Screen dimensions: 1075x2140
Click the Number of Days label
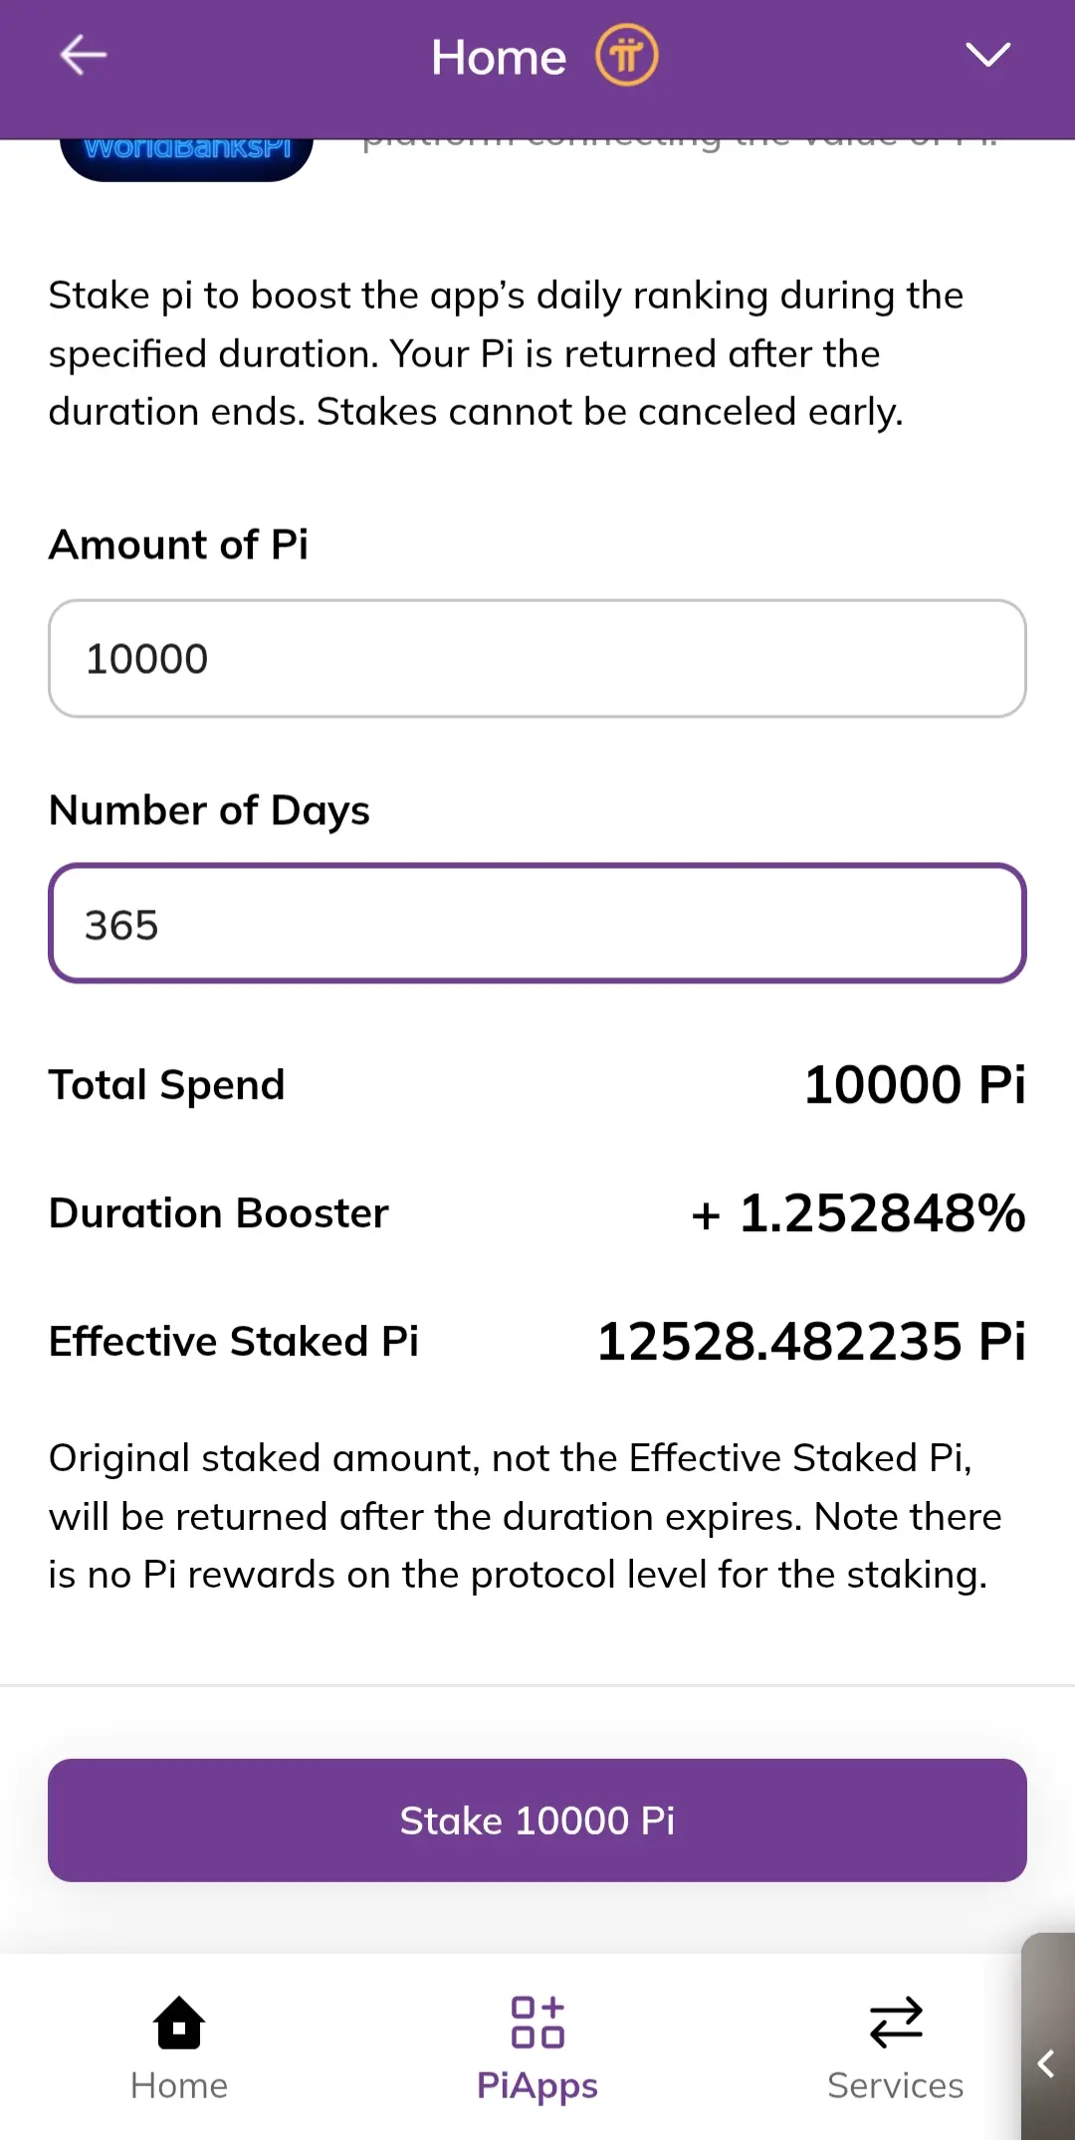pos(209,810)
